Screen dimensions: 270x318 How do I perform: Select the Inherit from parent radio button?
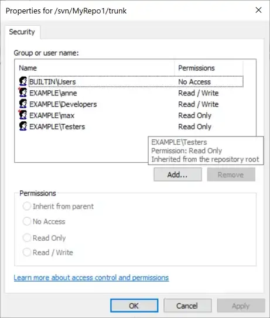(x=27, y=206)
